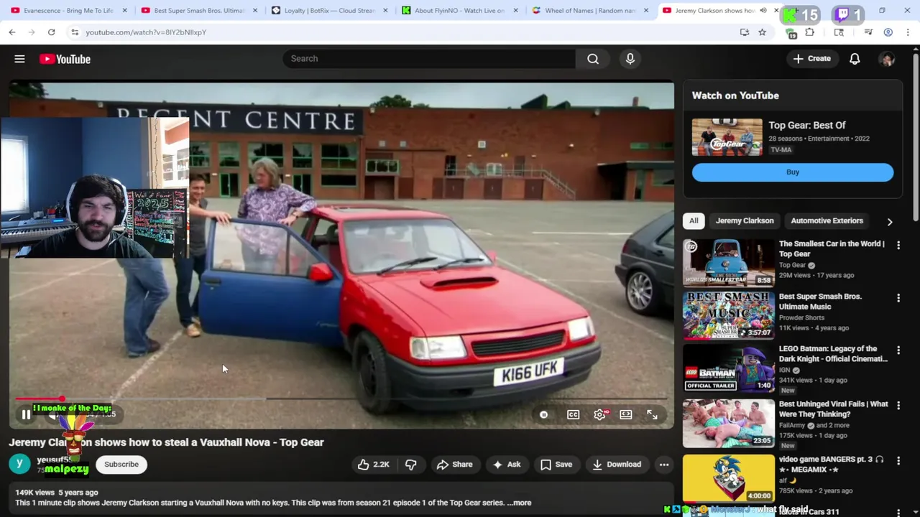Download the video
This screenshot has height=517, width=920.
tap(617, 465)
